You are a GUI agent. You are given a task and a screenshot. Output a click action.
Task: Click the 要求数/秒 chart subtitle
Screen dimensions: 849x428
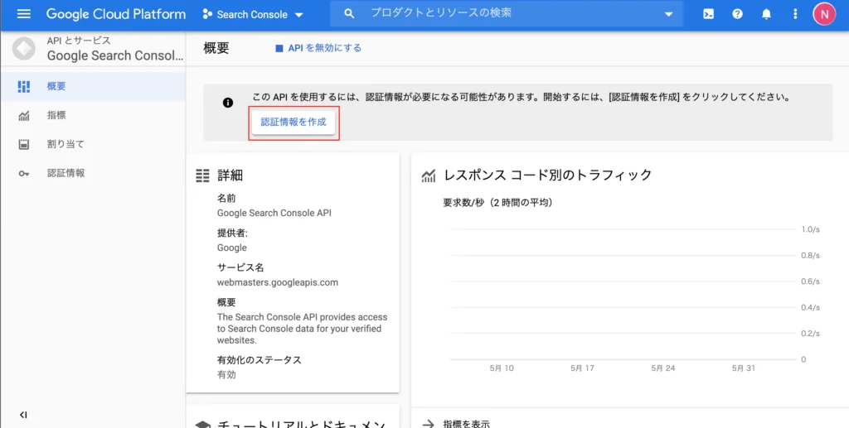tap(497, 203)
